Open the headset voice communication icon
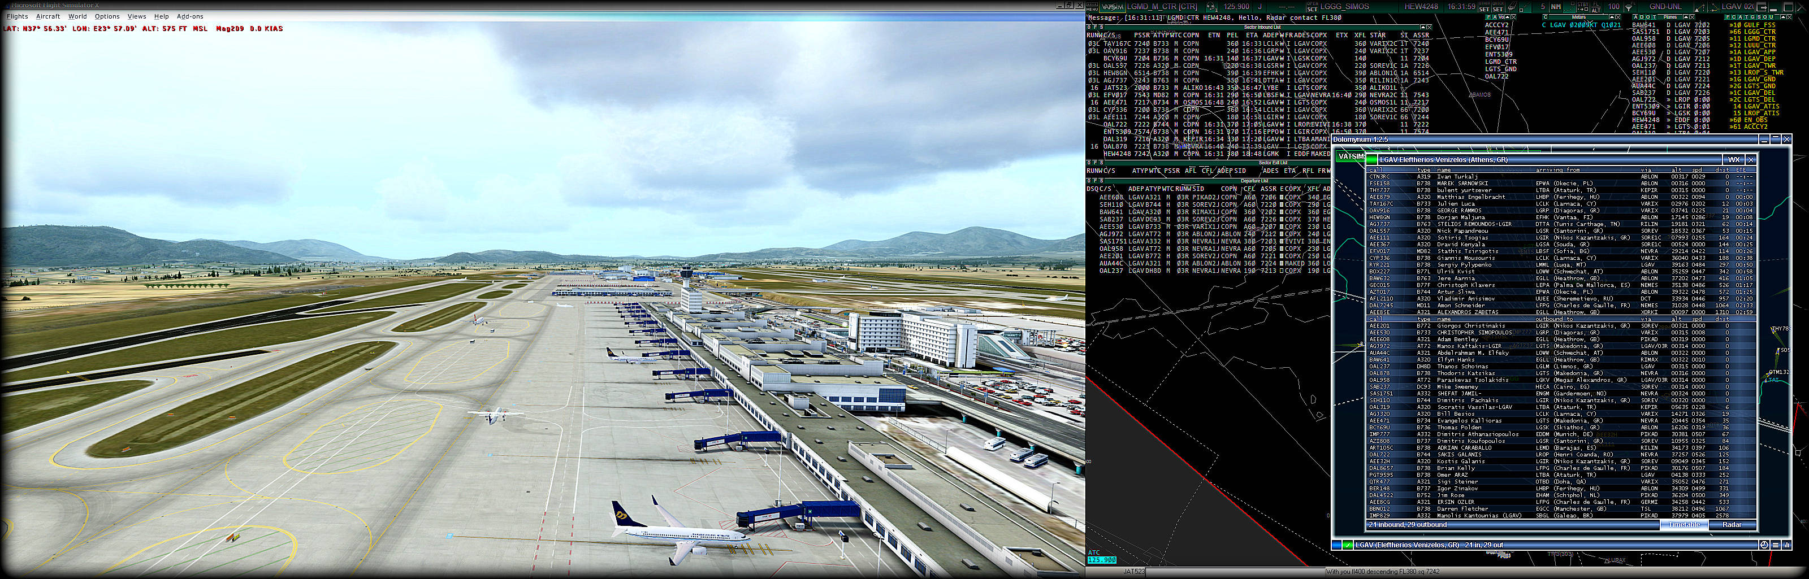Image resolution: width=1809 pixels, height=579 pixels. point(1211,7)
